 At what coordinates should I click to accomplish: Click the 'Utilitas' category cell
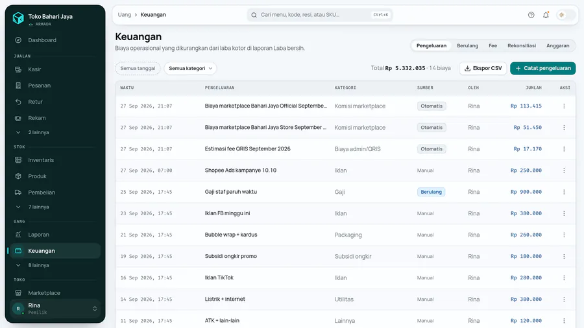(x=344, y=299)
